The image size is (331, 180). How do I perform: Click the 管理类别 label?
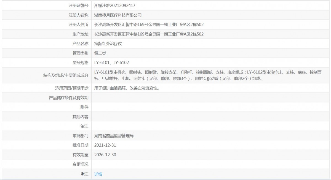80,53
